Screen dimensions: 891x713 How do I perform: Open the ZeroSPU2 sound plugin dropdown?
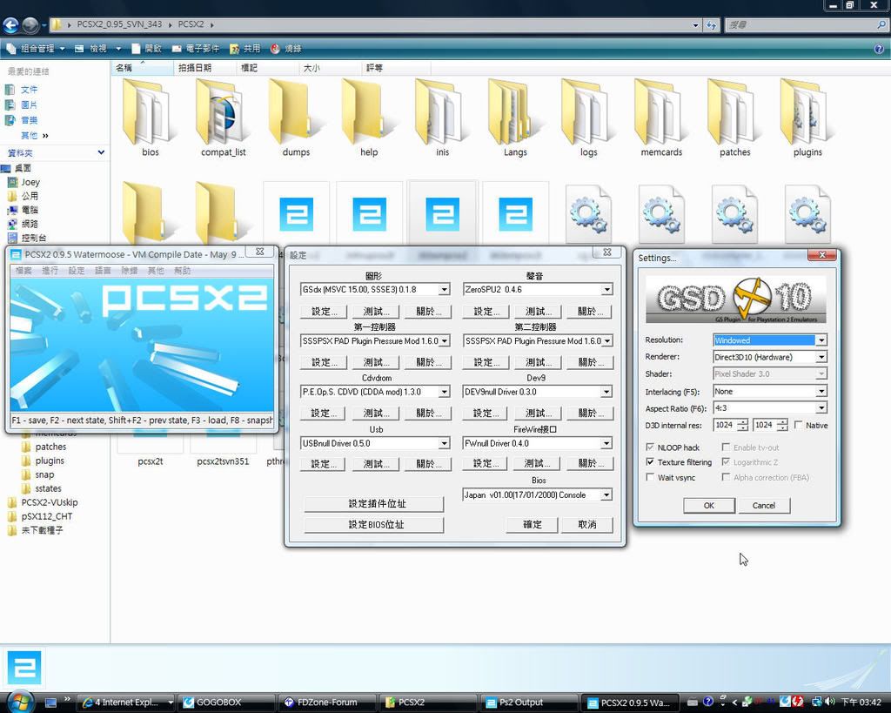[x=538, y=289]
